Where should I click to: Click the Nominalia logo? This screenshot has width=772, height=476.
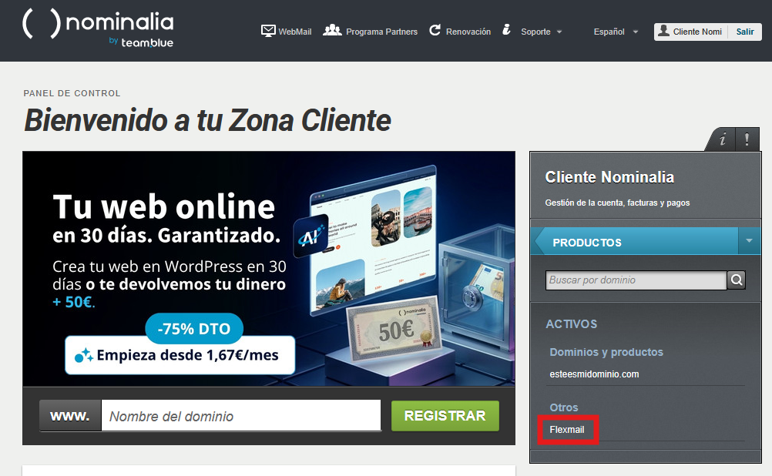pyautogui.click(x=98, y=28)
